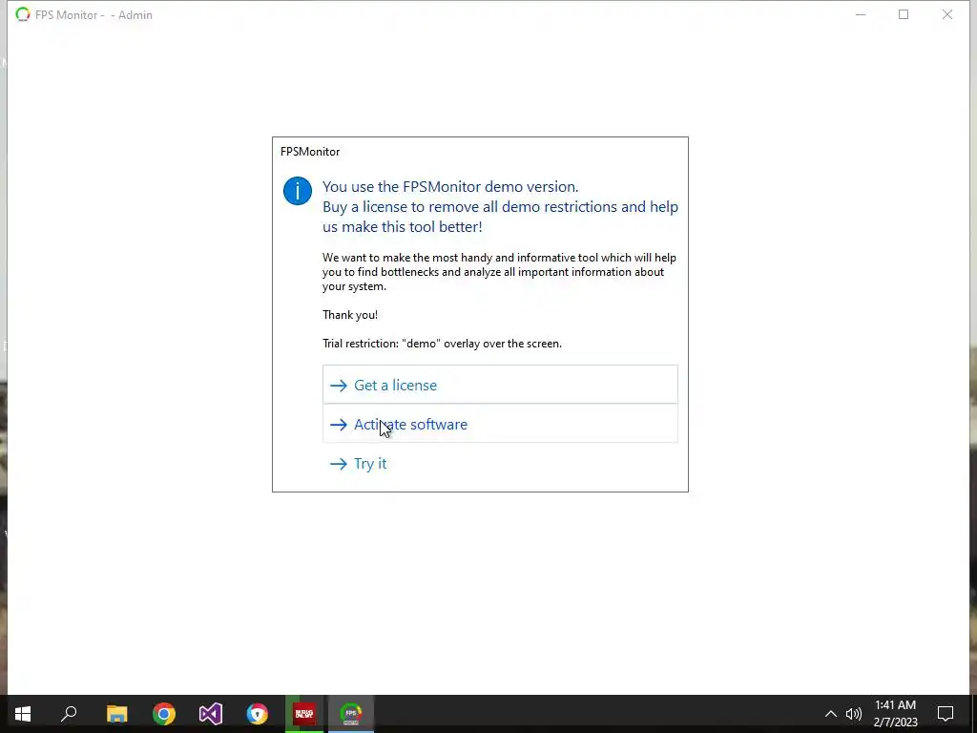This screenshot has width=977, height=733.
Task: Click the Trial restriction demo overlay text
Action: tap(442, 344)
